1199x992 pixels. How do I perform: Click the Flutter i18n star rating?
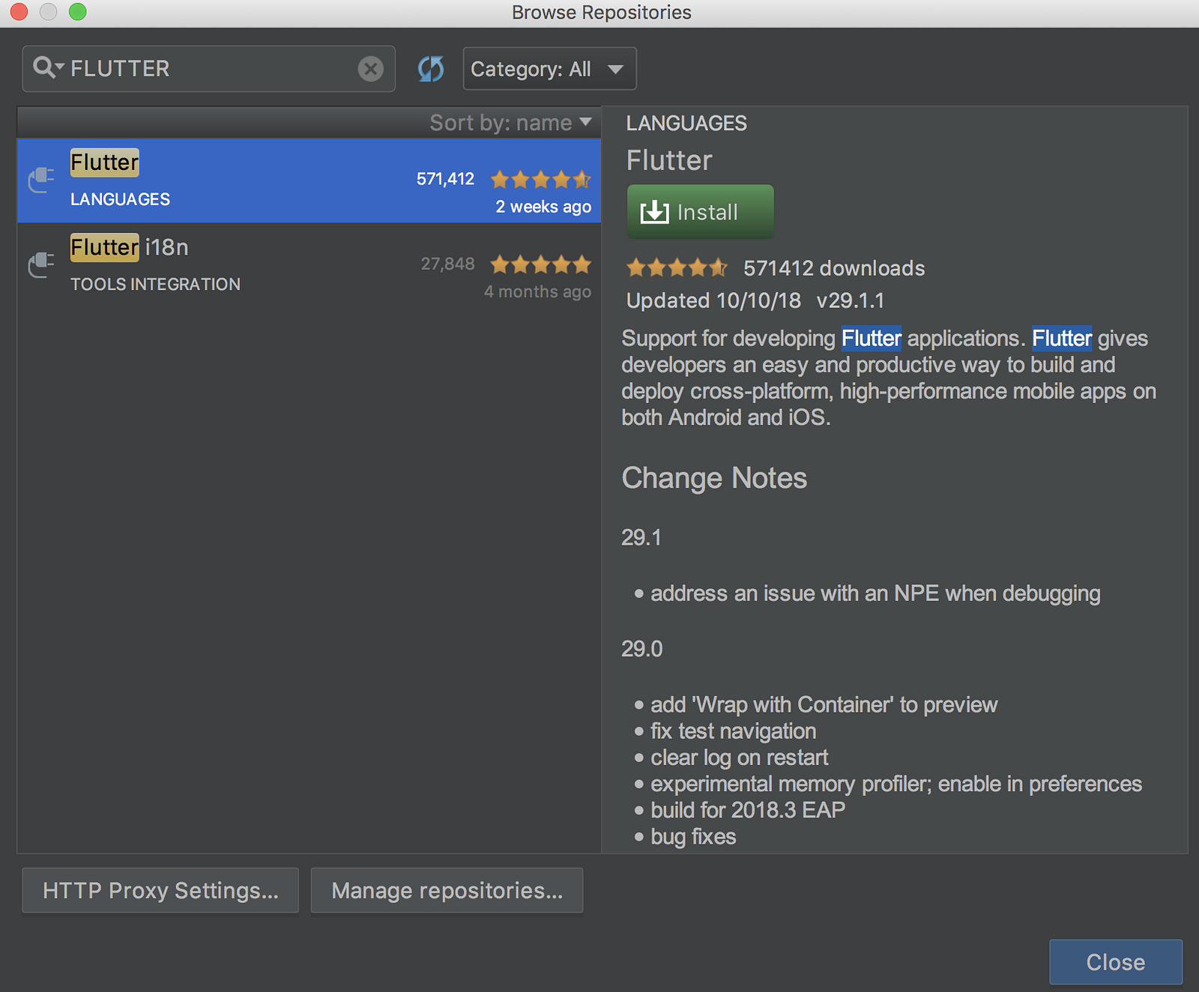540,264
